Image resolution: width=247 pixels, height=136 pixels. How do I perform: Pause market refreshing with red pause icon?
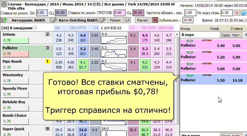[x=237, y=13]
